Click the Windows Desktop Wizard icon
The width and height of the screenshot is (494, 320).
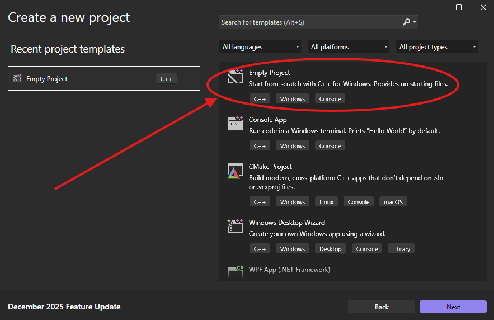coord(236,226)
